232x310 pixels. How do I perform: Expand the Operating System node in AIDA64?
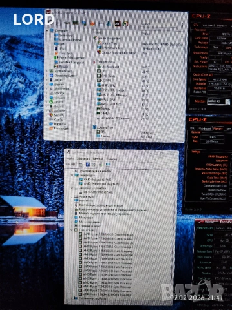[47, 76]
